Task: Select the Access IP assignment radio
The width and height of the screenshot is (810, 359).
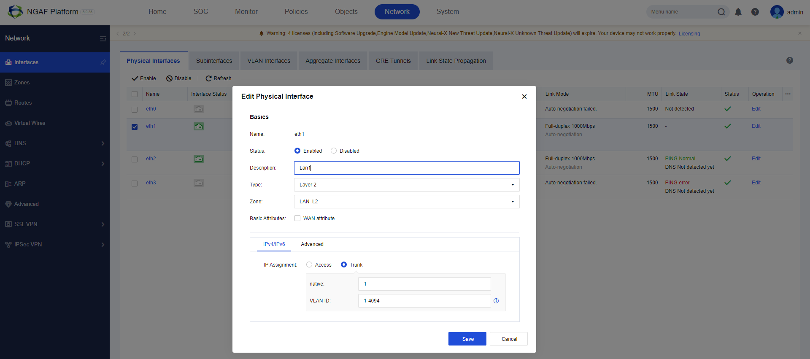Action: tap(309, 265)
